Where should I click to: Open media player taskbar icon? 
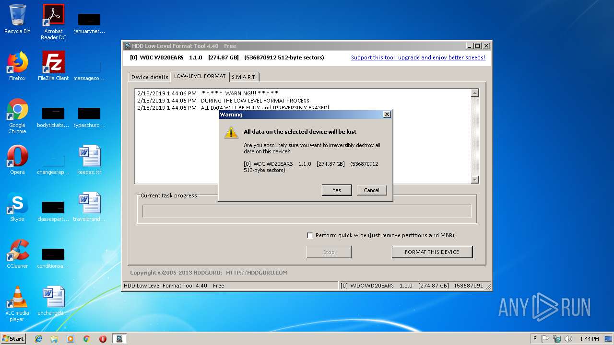click(x=71, y=339)
